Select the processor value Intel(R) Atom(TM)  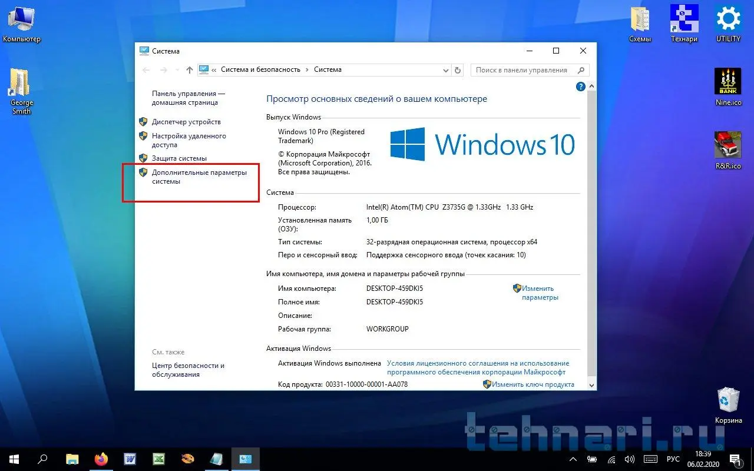point(449,207)
